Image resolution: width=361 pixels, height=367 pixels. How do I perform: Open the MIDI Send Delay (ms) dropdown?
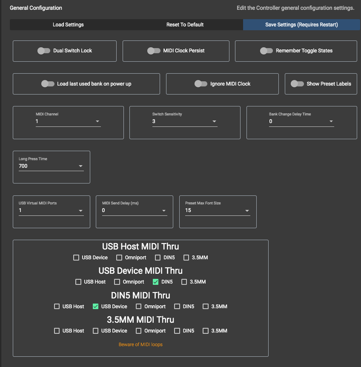click(x=135, y=210)
